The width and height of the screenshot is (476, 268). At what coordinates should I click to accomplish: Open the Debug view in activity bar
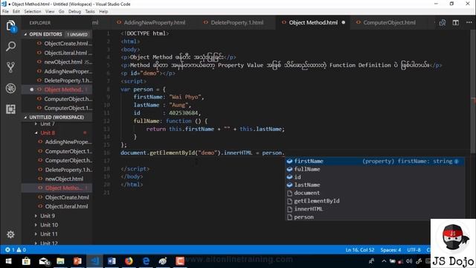(x=10, y=88)
